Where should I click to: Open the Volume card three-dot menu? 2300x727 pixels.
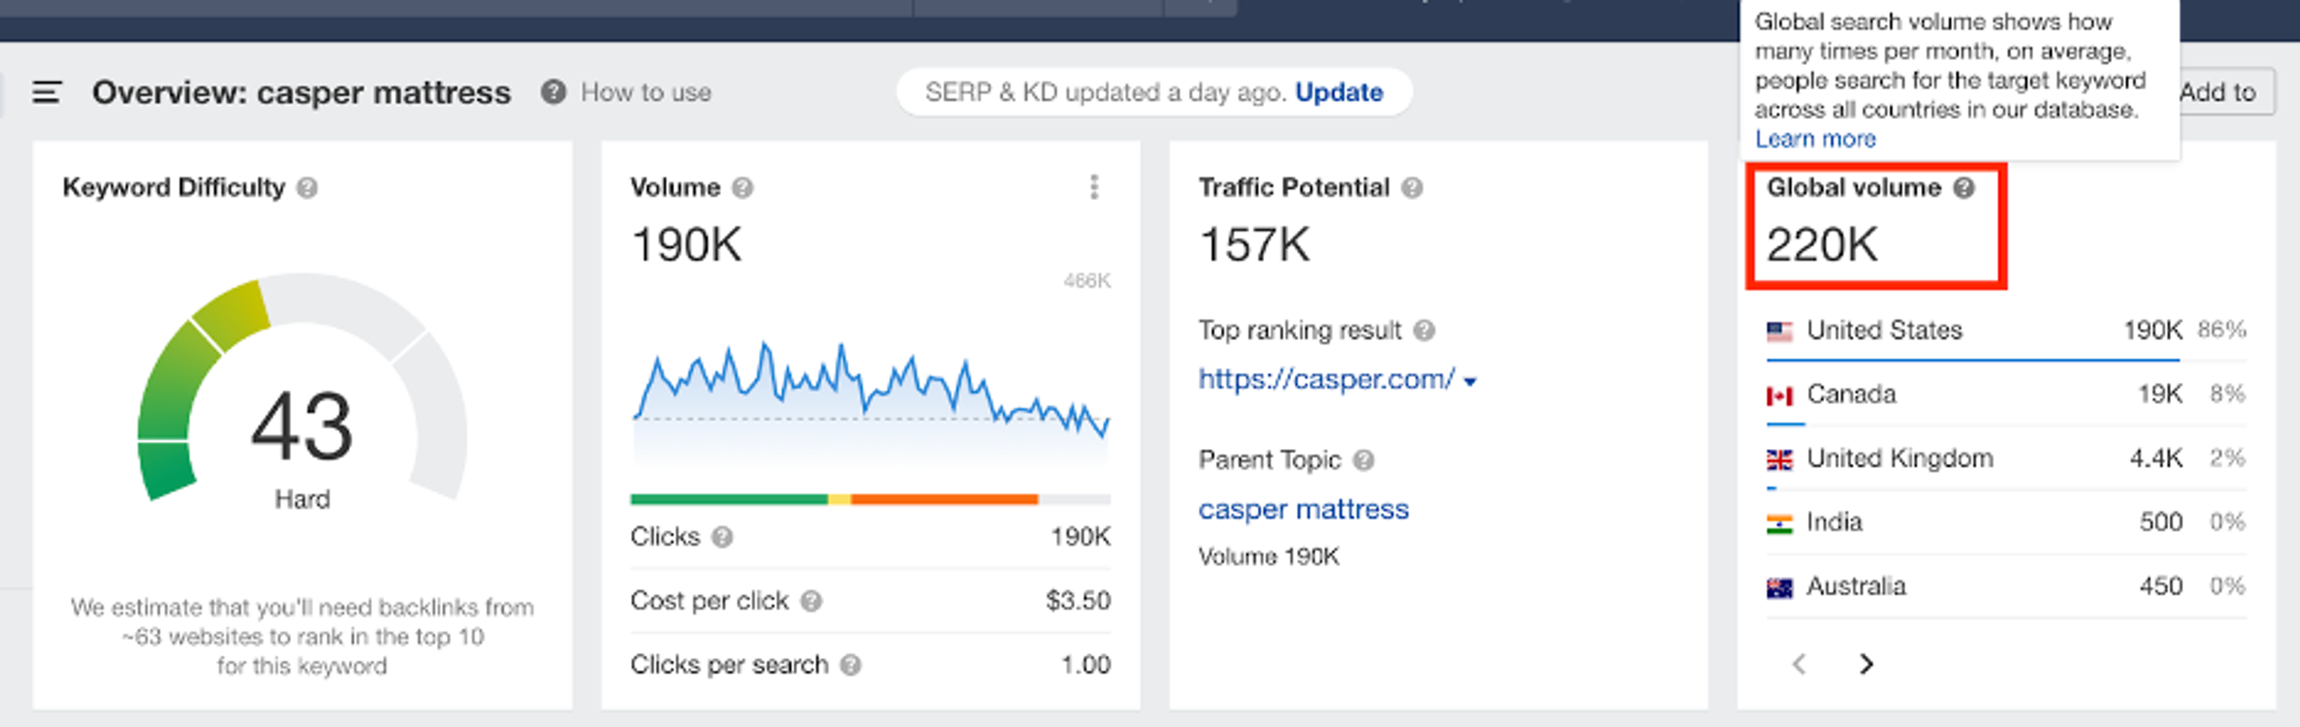1094,187
